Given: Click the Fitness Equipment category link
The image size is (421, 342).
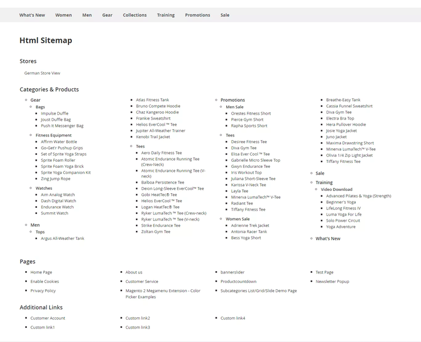Looking at the screenshot, I should [53, 135].
